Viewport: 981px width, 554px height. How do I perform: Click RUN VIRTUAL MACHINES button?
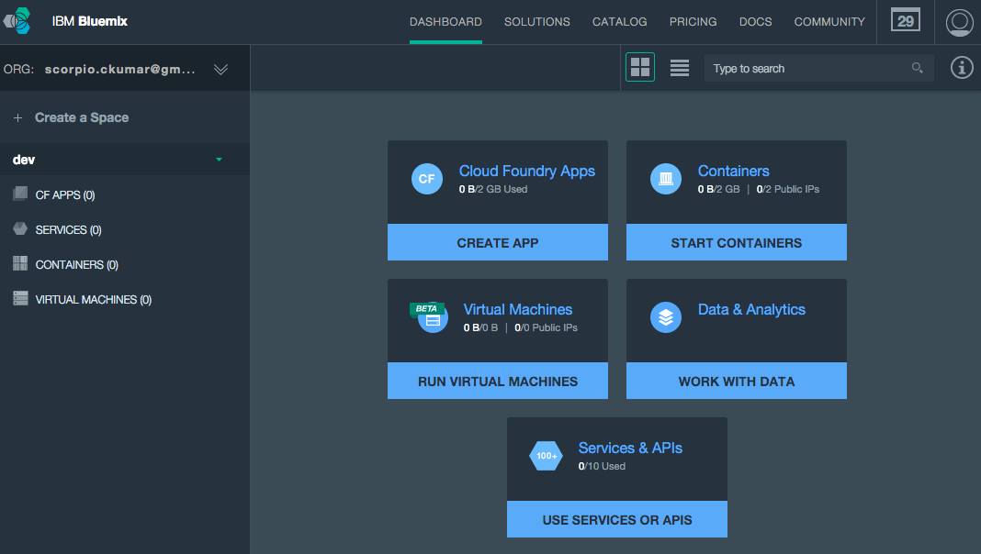click(x=497, y=381)
